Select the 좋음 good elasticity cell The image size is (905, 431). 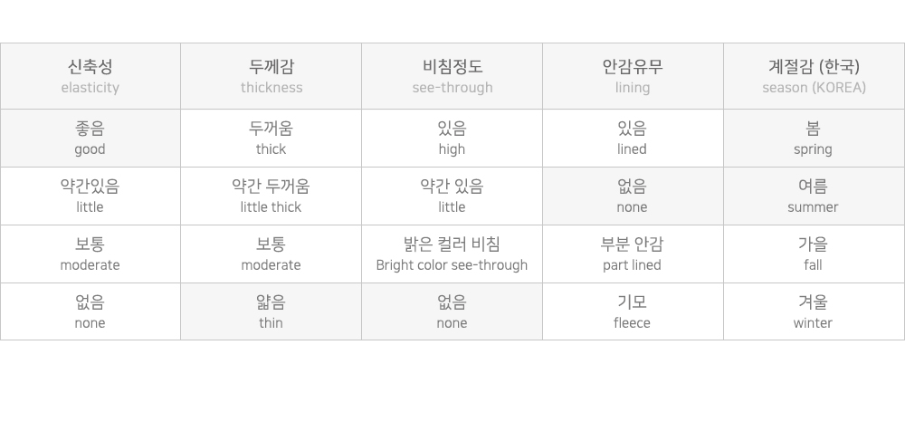(90, 138)
